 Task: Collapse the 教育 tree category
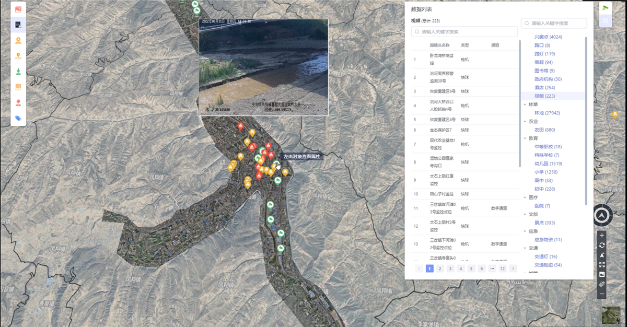(525, 138)
